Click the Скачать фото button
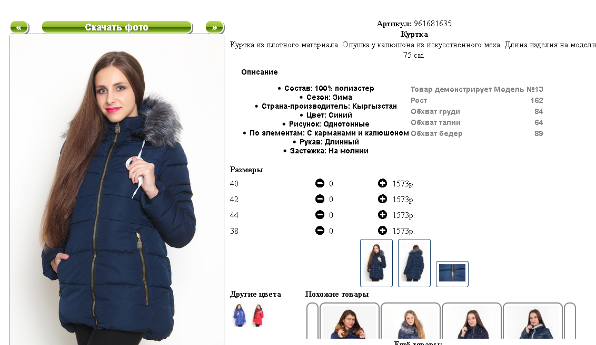Screen dimensions: 596x345 tap(117, 27)
